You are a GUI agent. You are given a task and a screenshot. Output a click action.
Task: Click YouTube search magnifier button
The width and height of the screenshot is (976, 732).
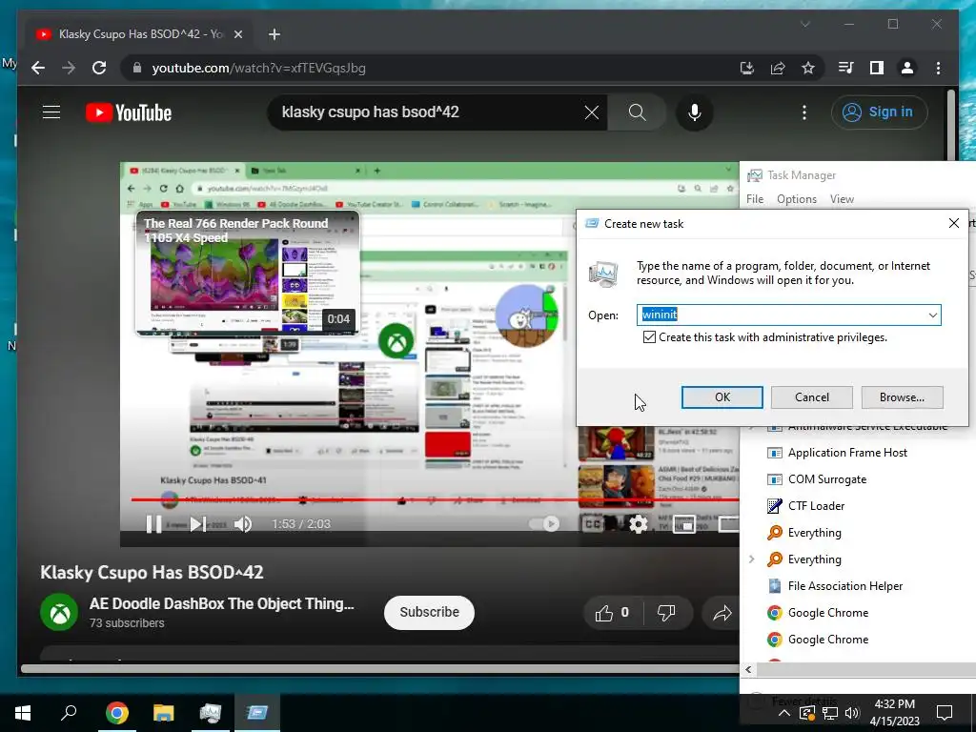pos(637,112)
